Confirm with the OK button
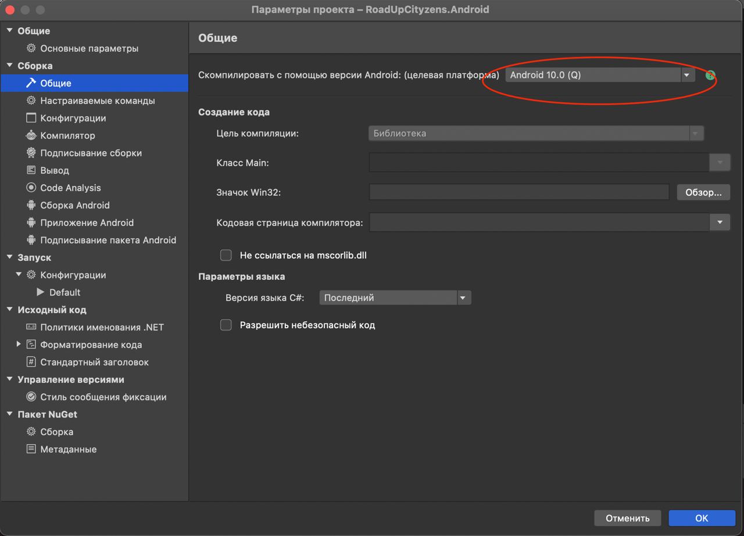Screen dimensions: 744x536 point(702,518)
